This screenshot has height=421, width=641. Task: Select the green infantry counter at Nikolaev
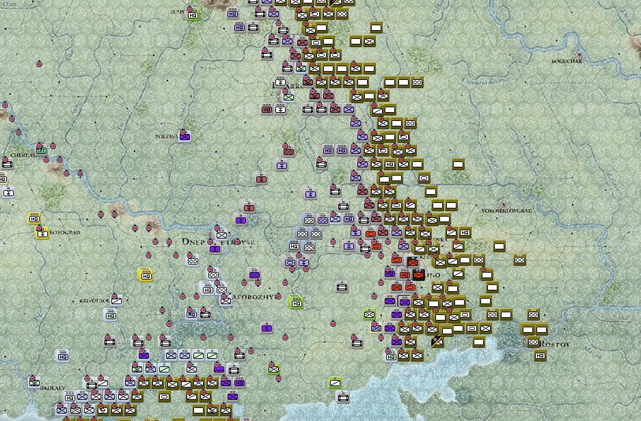(x=35, y=383)
